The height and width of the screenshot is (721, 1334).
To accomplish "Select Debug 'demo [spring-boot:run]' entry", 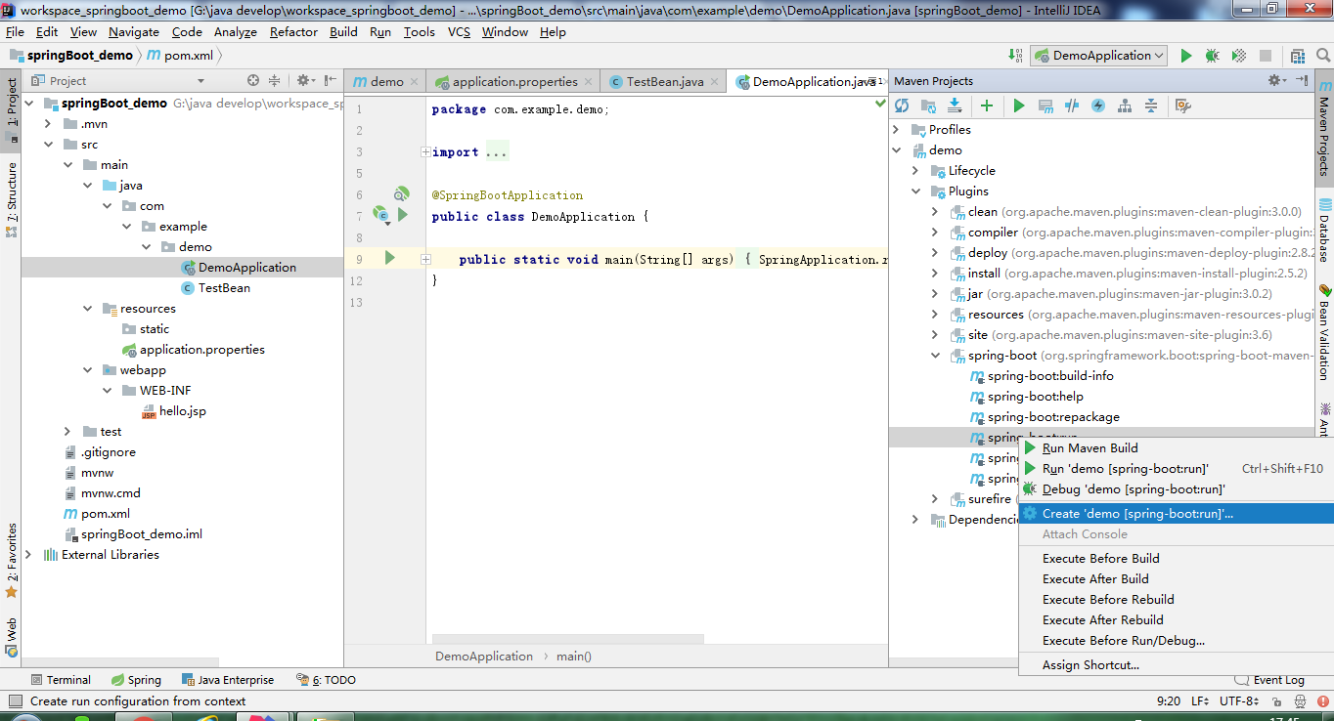I will (1177, 488).
